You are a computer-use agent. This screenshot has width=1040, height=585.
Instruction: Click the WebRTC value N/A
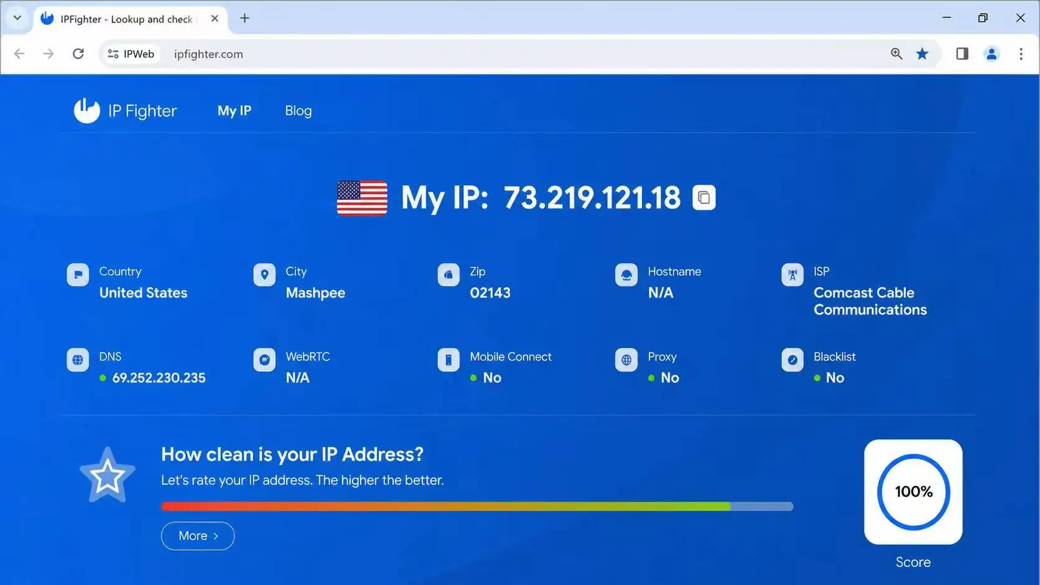tap(297, 378)
